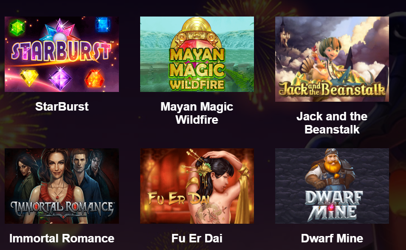Click the orange gem in Starburst artwork
The width and height of the screenshot is (406, 250).
pos(94,78)
